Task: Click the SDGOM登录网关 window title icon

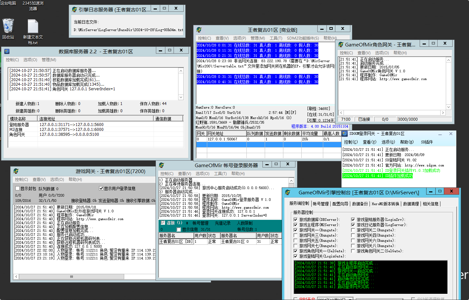Action: click(x=345, y=133)
